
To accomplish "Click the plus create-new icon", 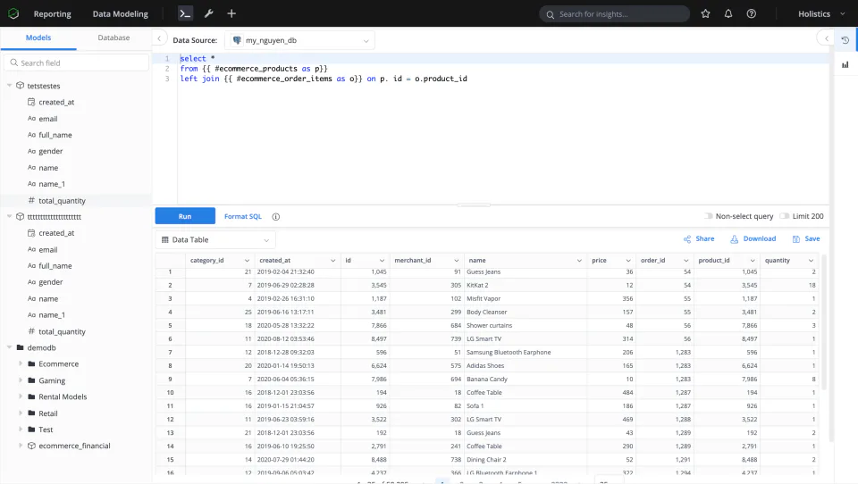I will click(x=231, y=13).
